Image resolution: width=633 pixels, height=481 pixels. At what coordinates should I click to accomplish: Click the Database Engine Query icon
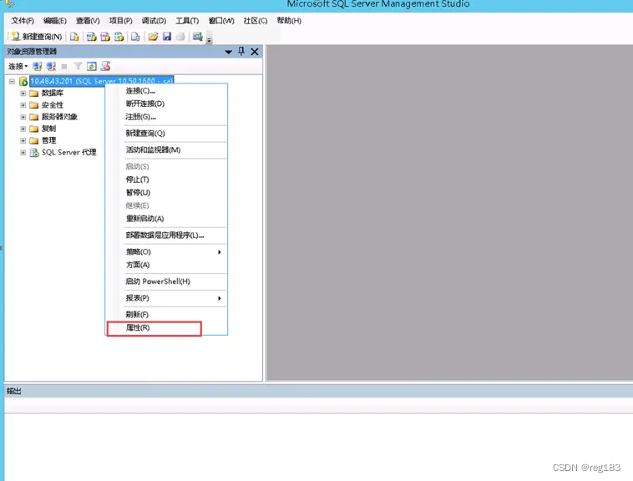point(74,37)
